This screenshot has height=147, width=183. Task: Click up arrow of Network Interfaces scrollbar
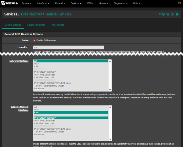pos(110,61)
